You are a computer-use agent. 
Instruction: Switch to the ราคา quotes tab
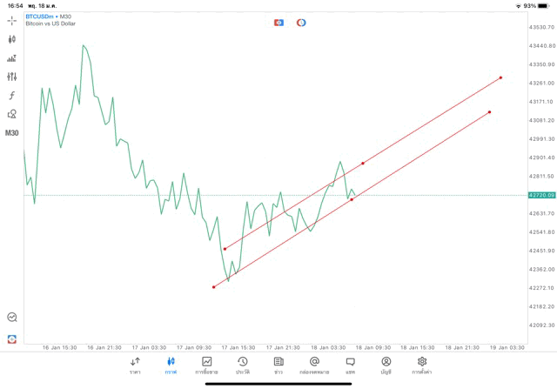click(x=135, y=365)
